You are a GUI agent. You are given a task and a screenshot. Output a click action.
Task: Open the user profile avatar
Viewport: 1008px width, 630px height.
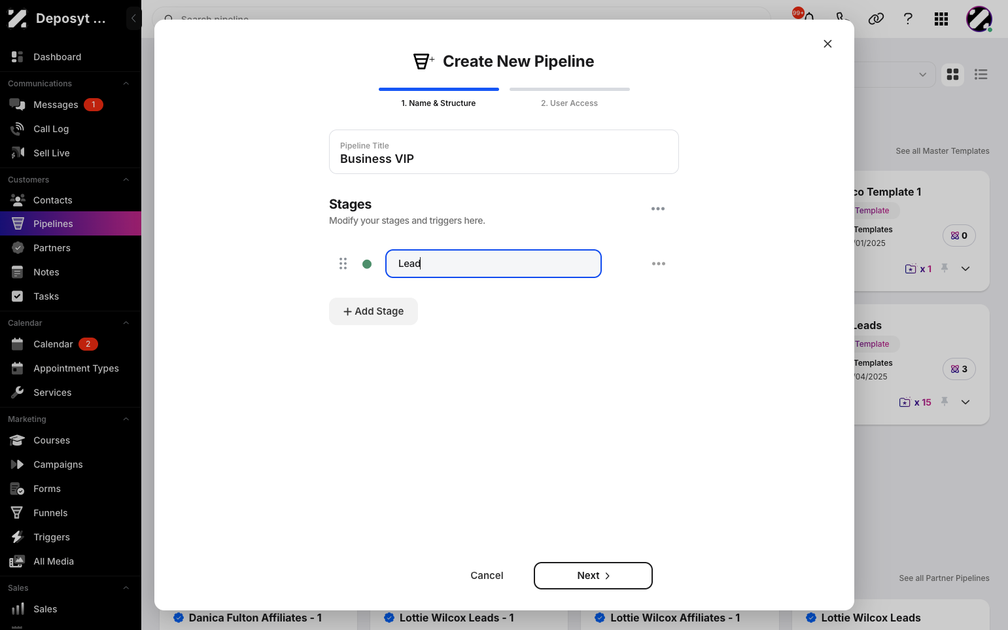pos(979,19)
